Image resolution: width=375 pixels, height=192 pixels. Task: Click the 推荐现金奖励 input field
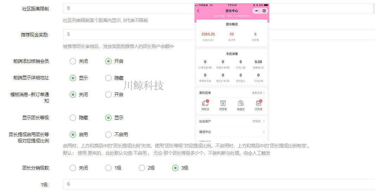219,34
